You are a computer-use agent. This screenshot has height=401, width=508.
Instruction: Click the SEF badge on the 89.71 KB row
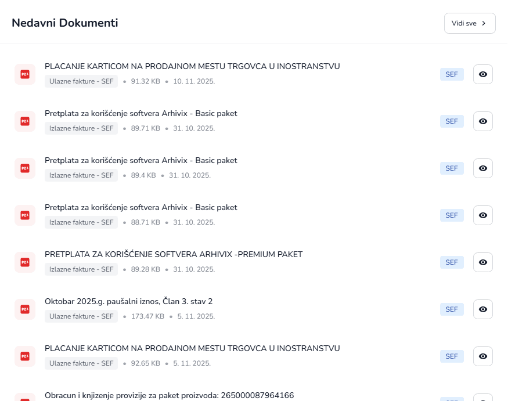[x=452, y=121]
